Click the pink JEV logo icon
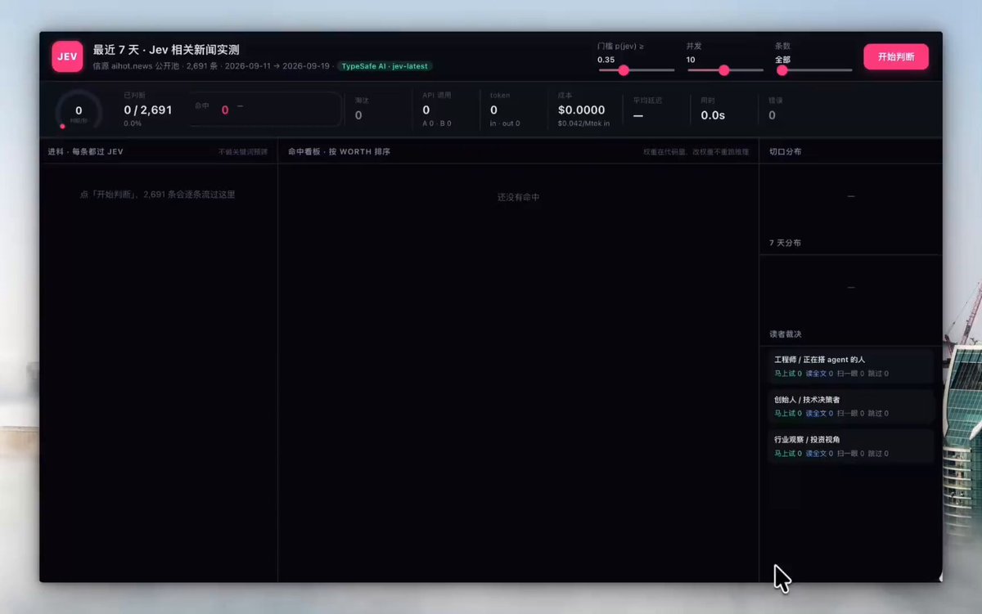The height and width of the screenshot is (614, 982). tap(67, 56)
